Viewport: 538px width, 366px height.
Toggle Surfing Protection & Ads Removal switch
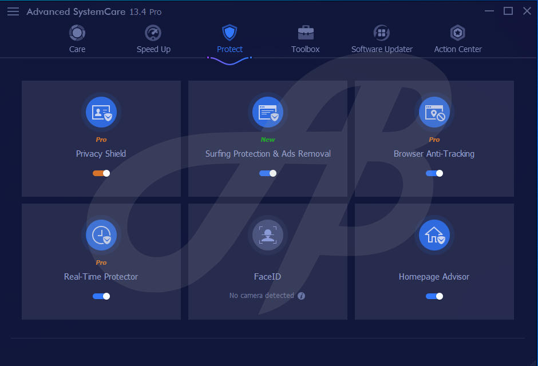[268, 173]
